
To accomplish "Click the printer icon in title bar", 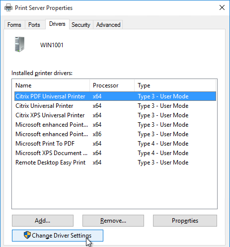I will [x=8, y=7].
